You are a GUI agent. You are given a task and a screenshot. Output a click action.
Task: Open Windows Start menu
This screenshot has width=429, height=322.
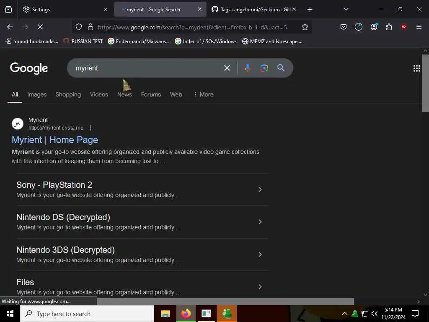point(10,314)
